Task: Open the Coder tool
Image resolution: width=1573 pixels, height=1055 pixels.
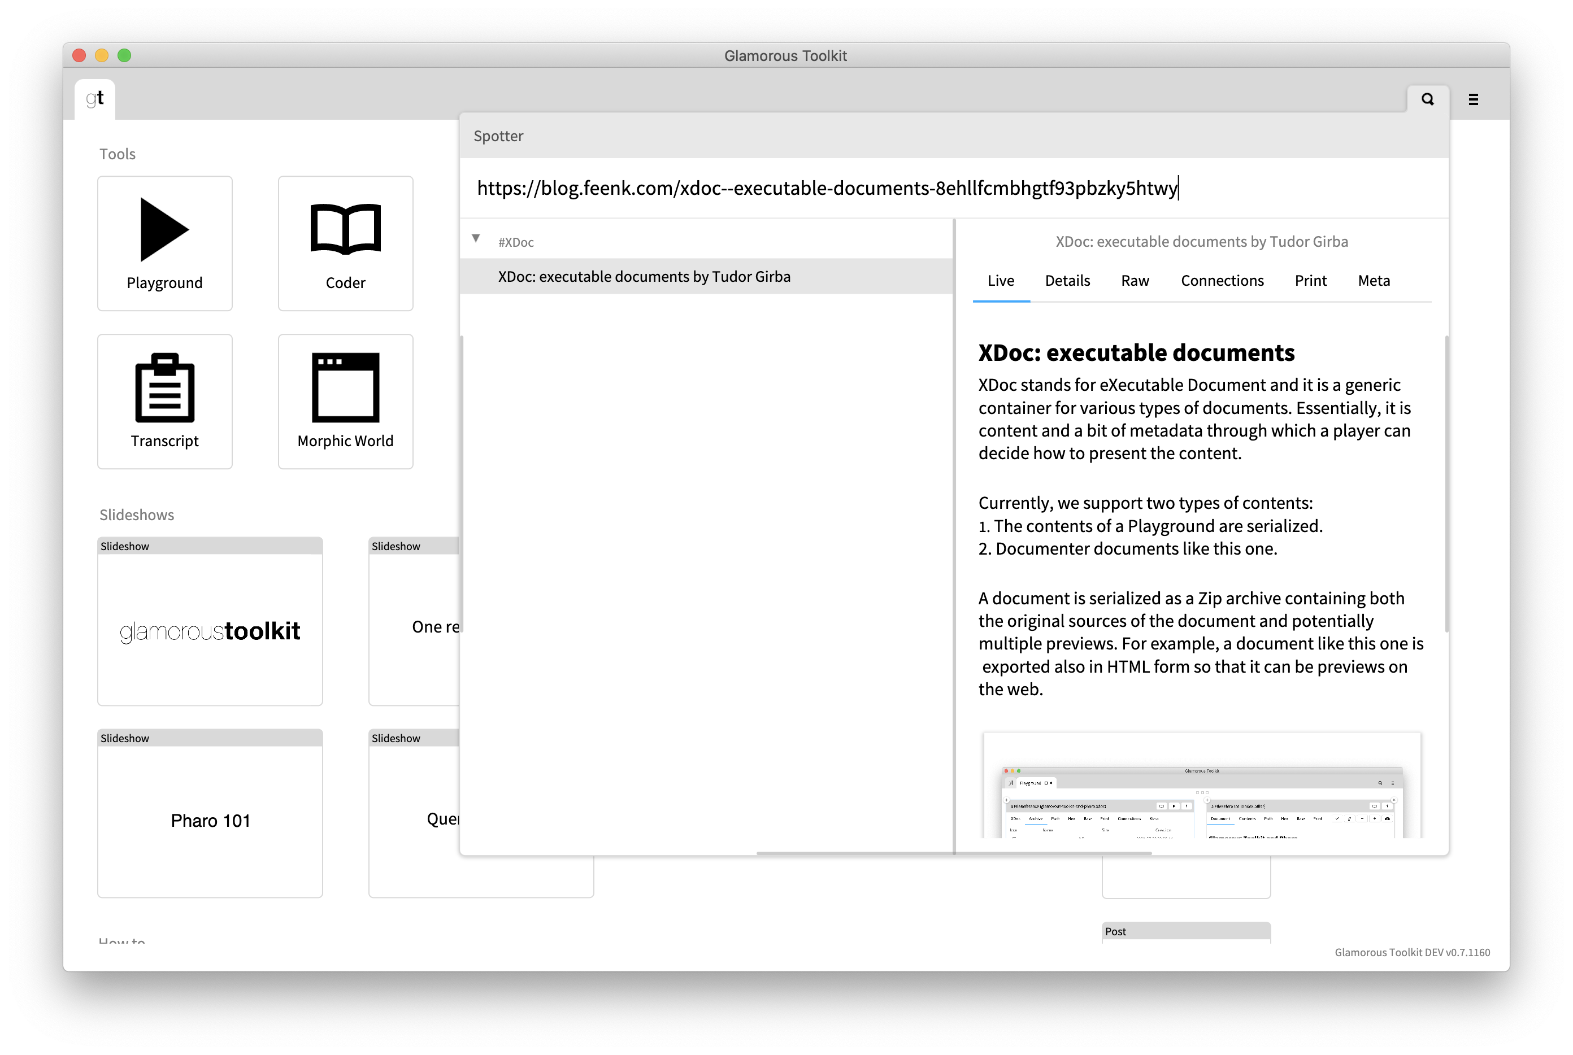Action: tap(345, 243)
